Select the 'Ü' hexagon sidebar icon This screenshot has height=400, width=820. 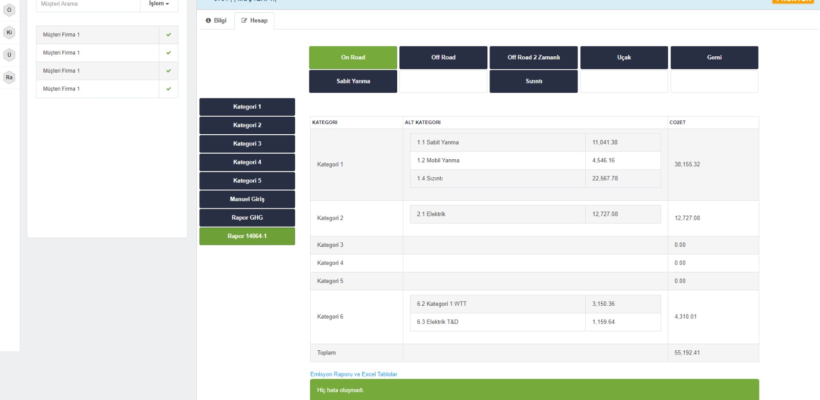coord(9,55)
